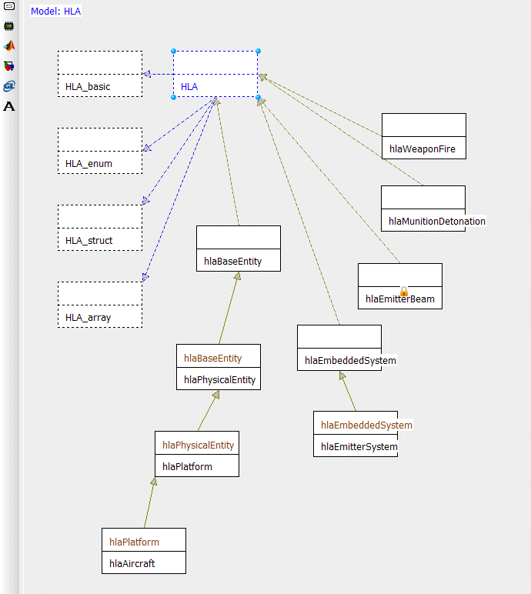Select the colored shapes icon in the sidebar
This screenshot has height=594, width=531.
point(9,65)
